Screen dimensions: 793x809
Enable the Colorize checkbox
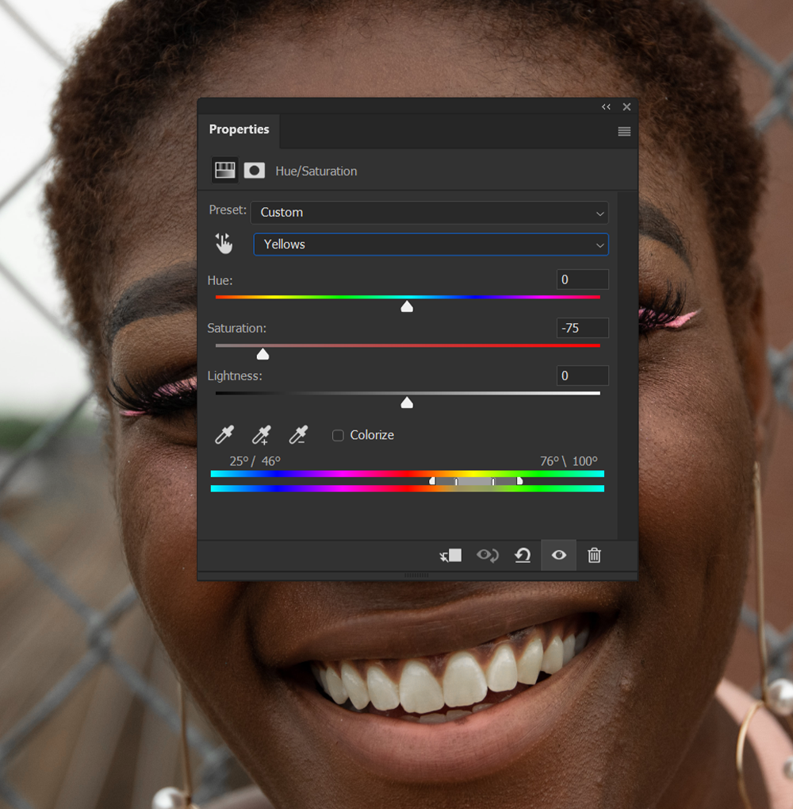pos(338,435)
